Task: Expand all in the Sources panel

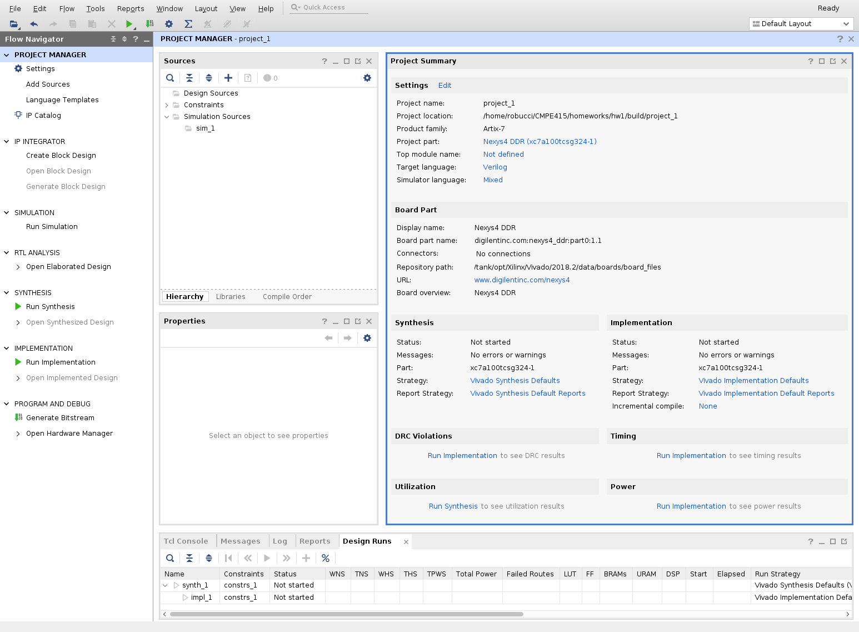Action: coord(209,78)
